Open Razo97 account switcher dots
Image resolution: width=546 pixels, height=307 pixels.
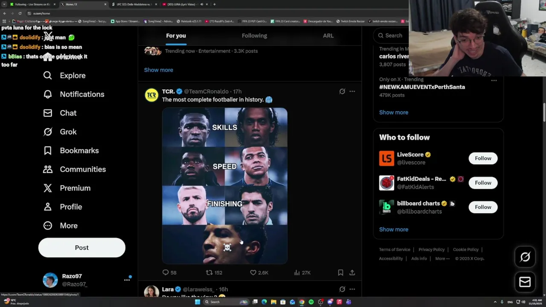pyautogui.click(x=127, y=280)
